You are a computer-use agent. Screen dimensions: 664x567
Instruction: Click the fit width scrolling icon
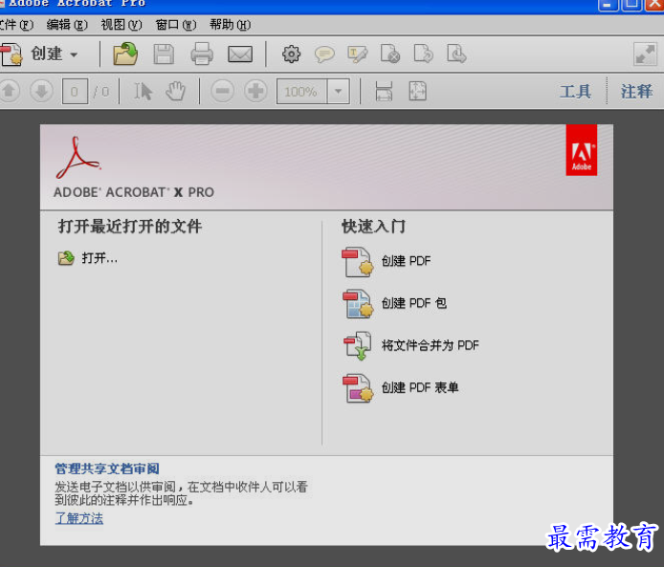(384, 91)
